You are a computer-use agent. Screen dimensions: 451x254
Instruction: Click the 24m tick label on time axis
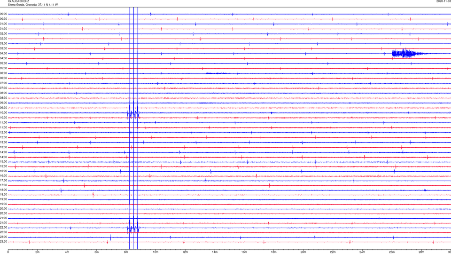362,252
